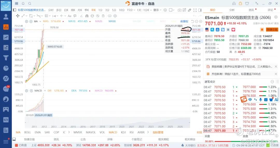280x148 pixels.
Task: Select the 分时 chart tab
Action: point(51,10)
